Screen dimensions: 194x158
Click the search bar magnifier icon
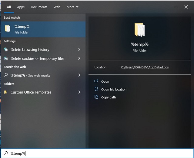coord(6,153)
